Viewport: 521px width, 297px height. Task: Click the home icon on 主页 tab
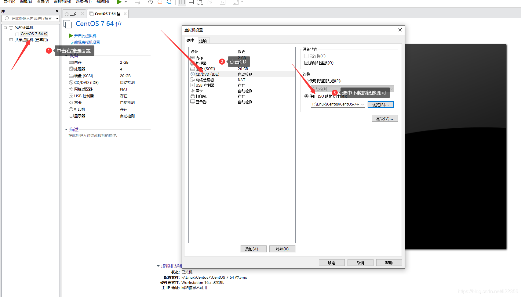pos(67,14)
